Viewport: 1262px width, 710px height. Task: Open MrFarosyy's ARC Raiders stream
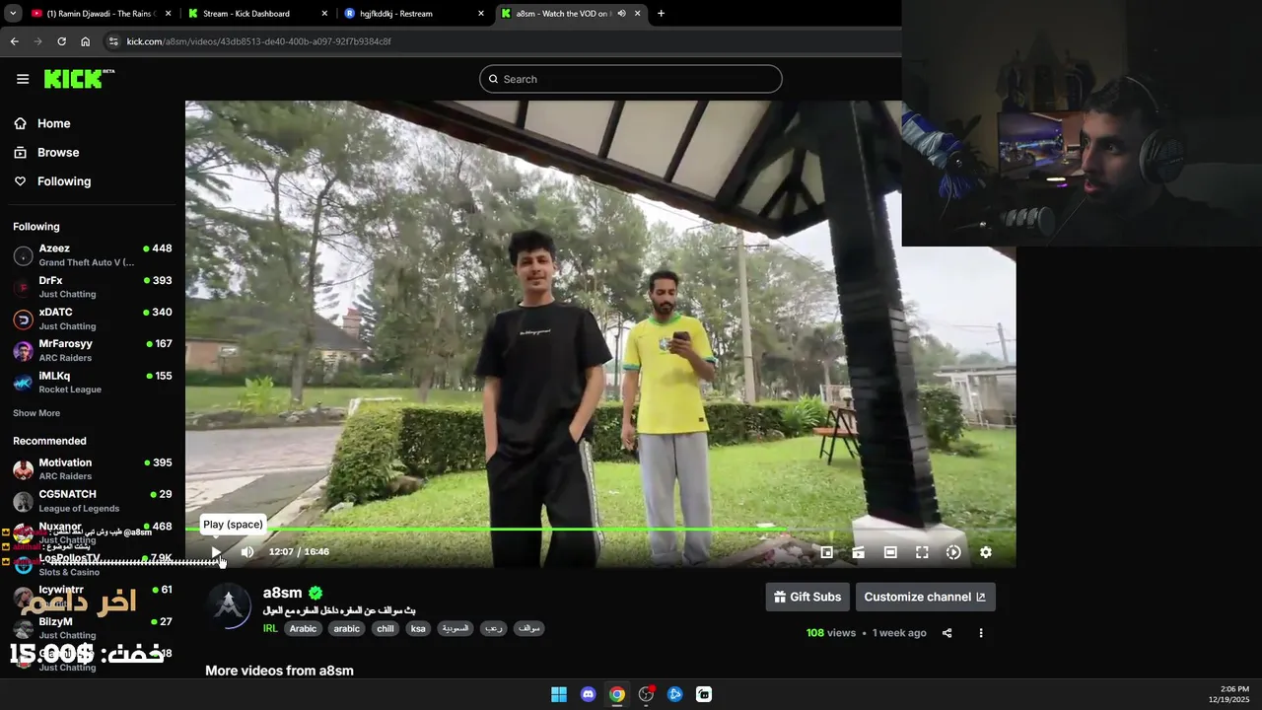click(93, 351)
